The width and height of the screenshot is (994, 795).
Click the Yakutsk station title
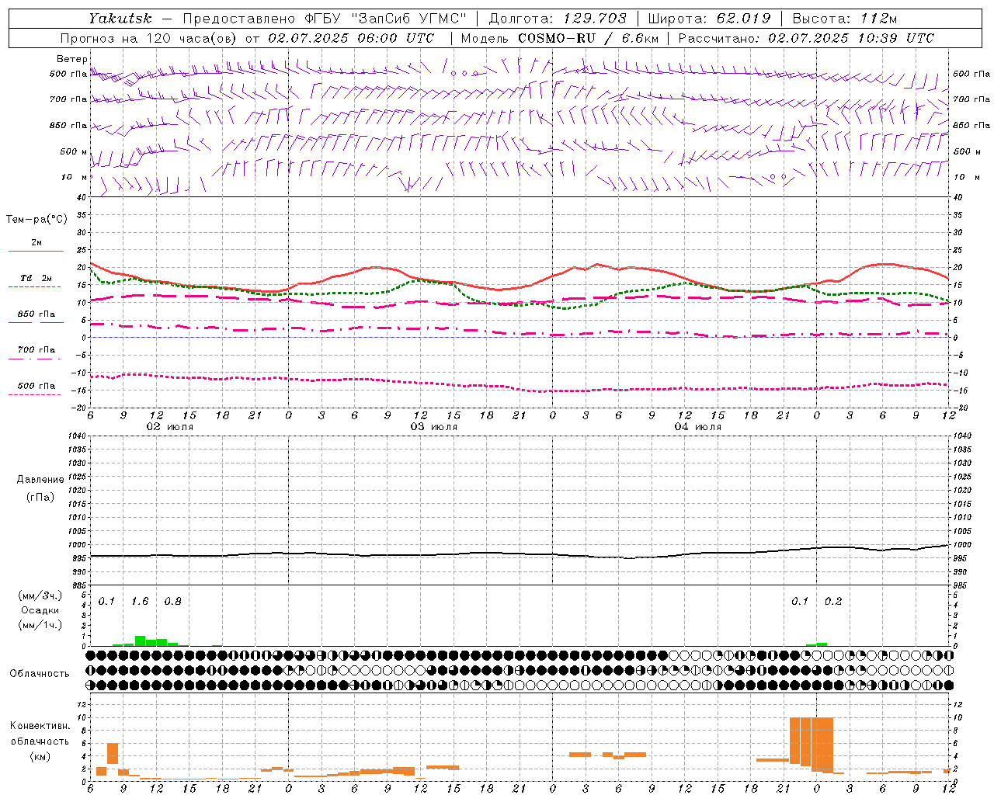pyautogui.click(x=120, y=18)
